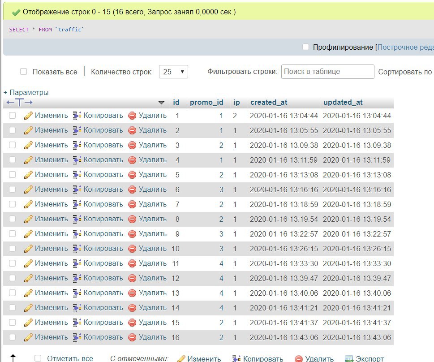This screenshot has height=362, width=434.
Task: Click the SELECT keyword in the query
Action: click(19, 30)
